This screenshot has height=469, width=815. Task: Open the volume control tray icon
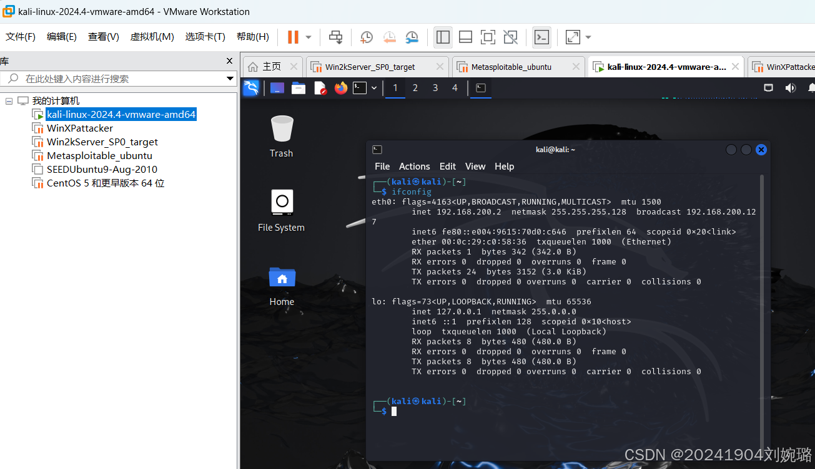point(790,88)
